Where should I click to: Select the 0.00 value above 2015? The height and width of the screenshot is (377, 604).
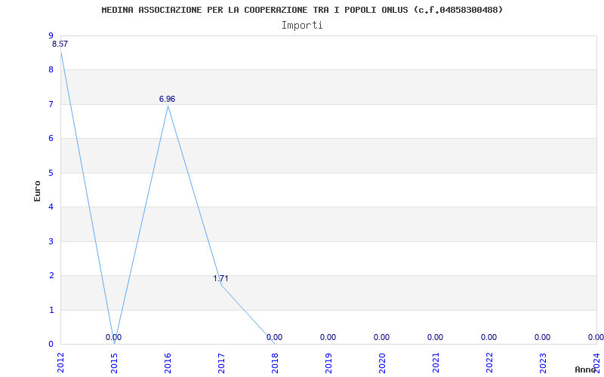coord(114,337)
